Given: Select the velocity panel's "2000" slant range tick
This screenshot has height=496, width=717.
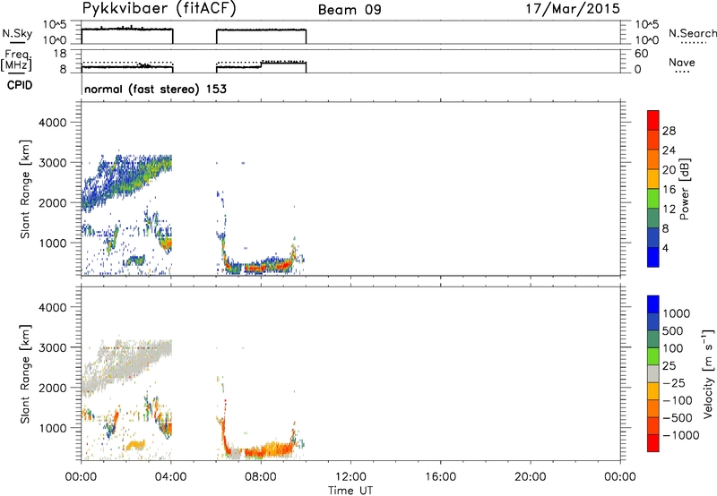Looking at the screenshot, I should (x=52, y=388).
